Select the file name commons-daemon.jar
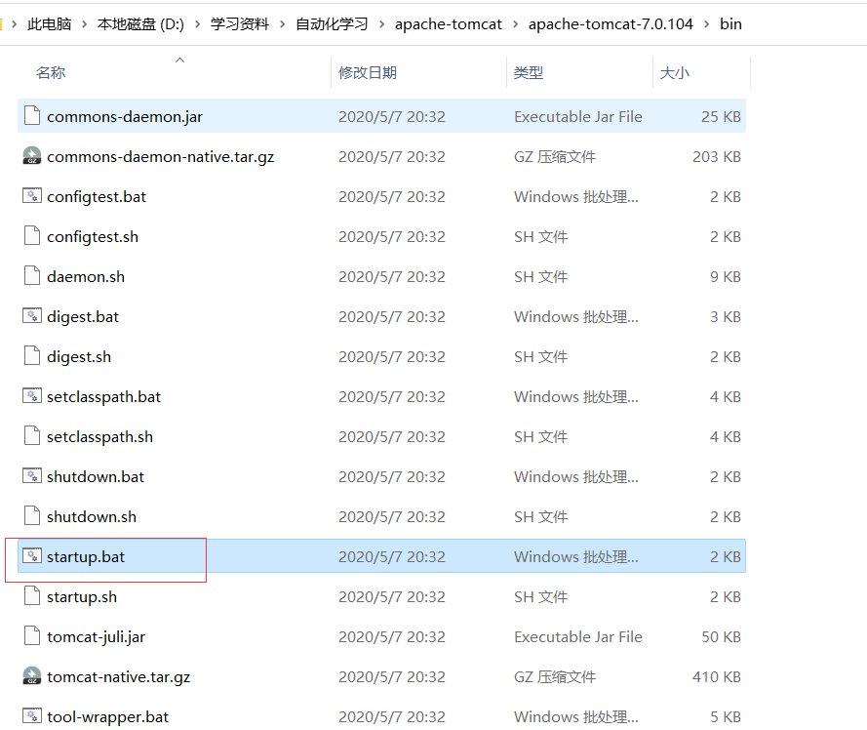The height and width of the screenshot is (730, 867). (125, 116)
